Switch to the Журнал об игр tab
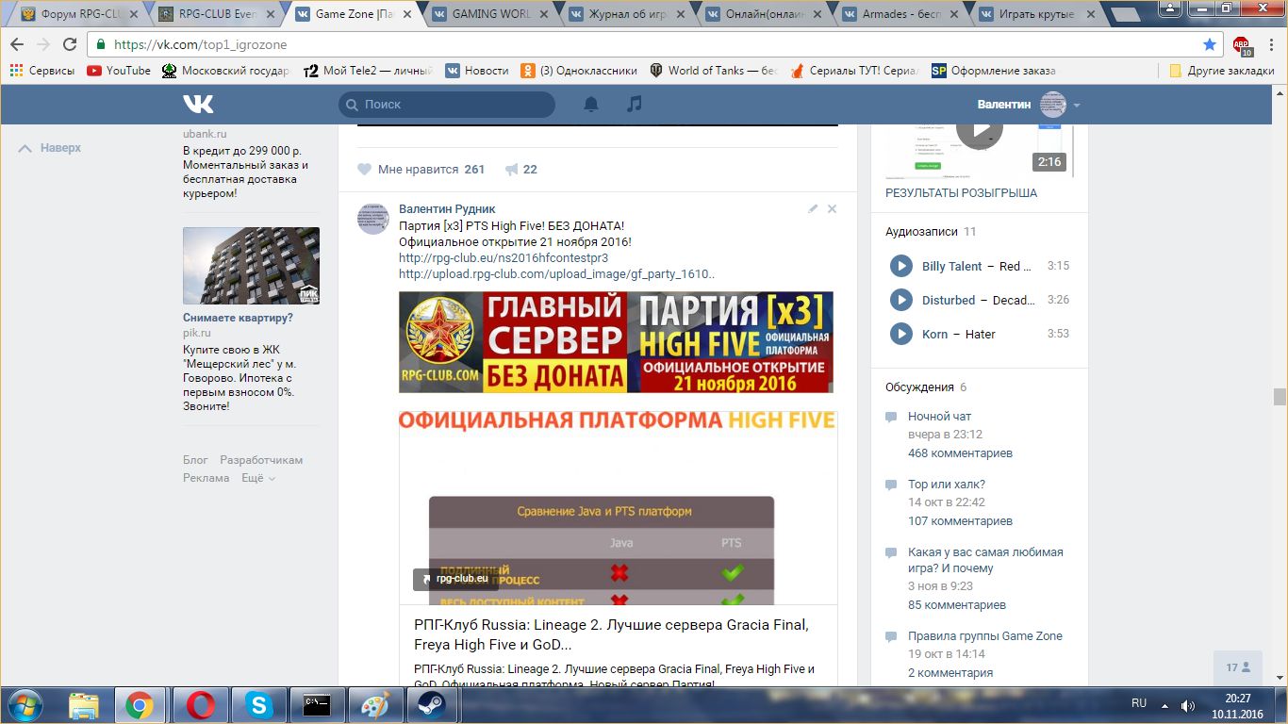 628,14
